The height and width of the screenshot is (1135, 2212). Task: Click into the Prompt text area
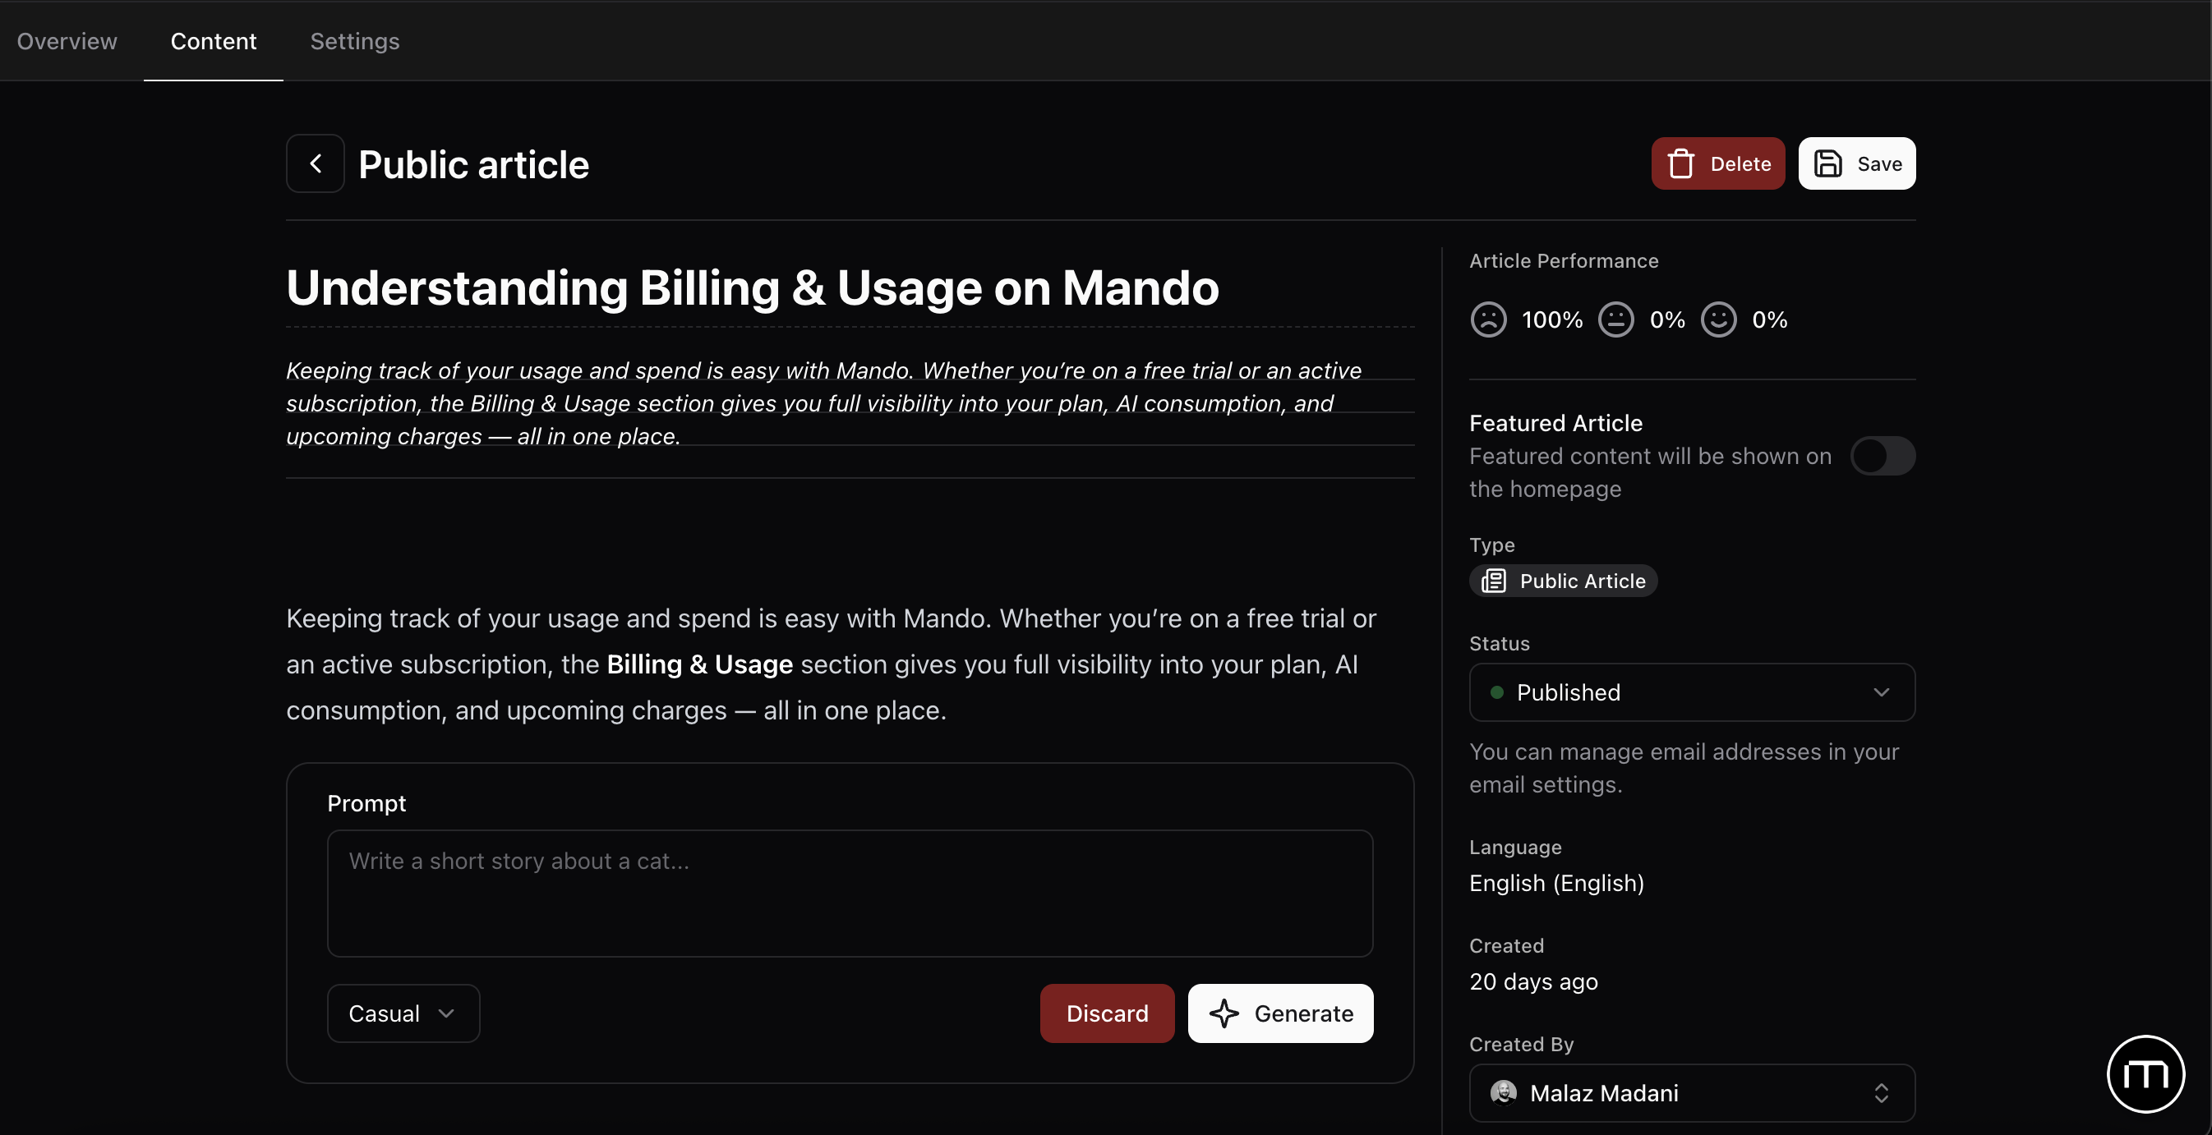tap(850, 893)
